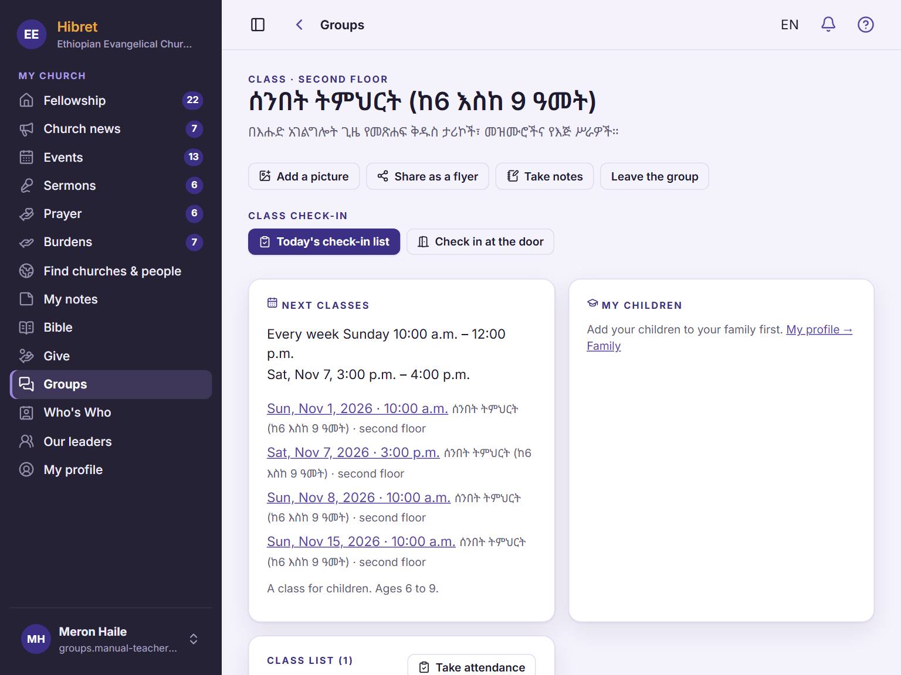Click the Events count badge 13
This screenshot has height=675, width=901.
coord(194,157)
